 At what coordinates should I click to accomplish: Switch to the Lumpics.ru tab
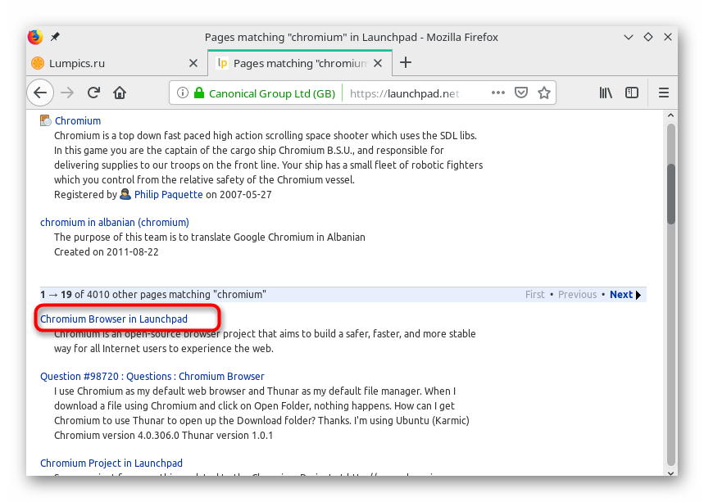pyautogui.click(x=115, y=63)
